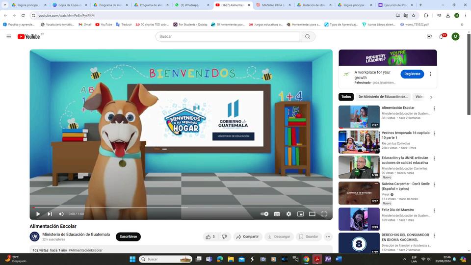The width and height of the screenshot is (471, 265).
Task: Go to YouTube home via logo
Action: point(28,36)
